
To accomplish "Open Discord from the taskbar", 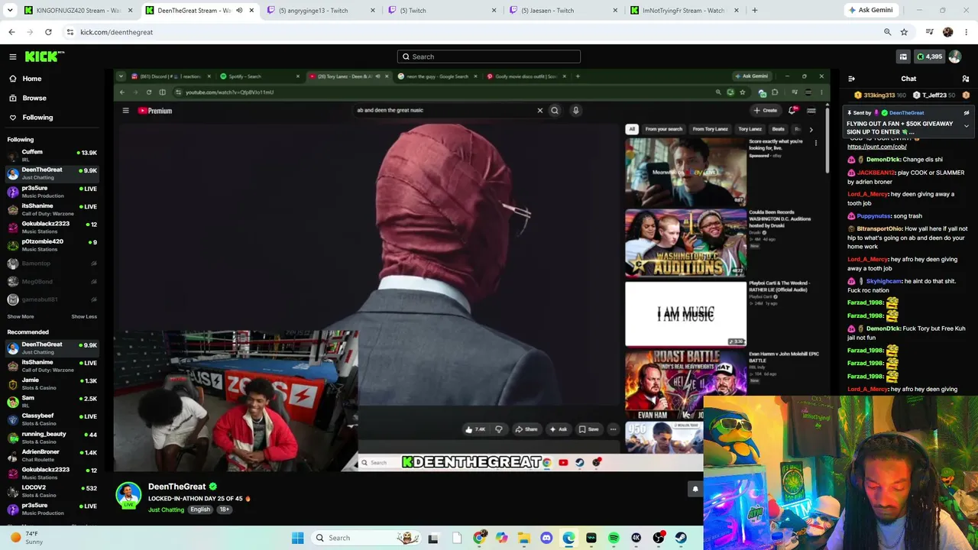I will tap(546, 538).
